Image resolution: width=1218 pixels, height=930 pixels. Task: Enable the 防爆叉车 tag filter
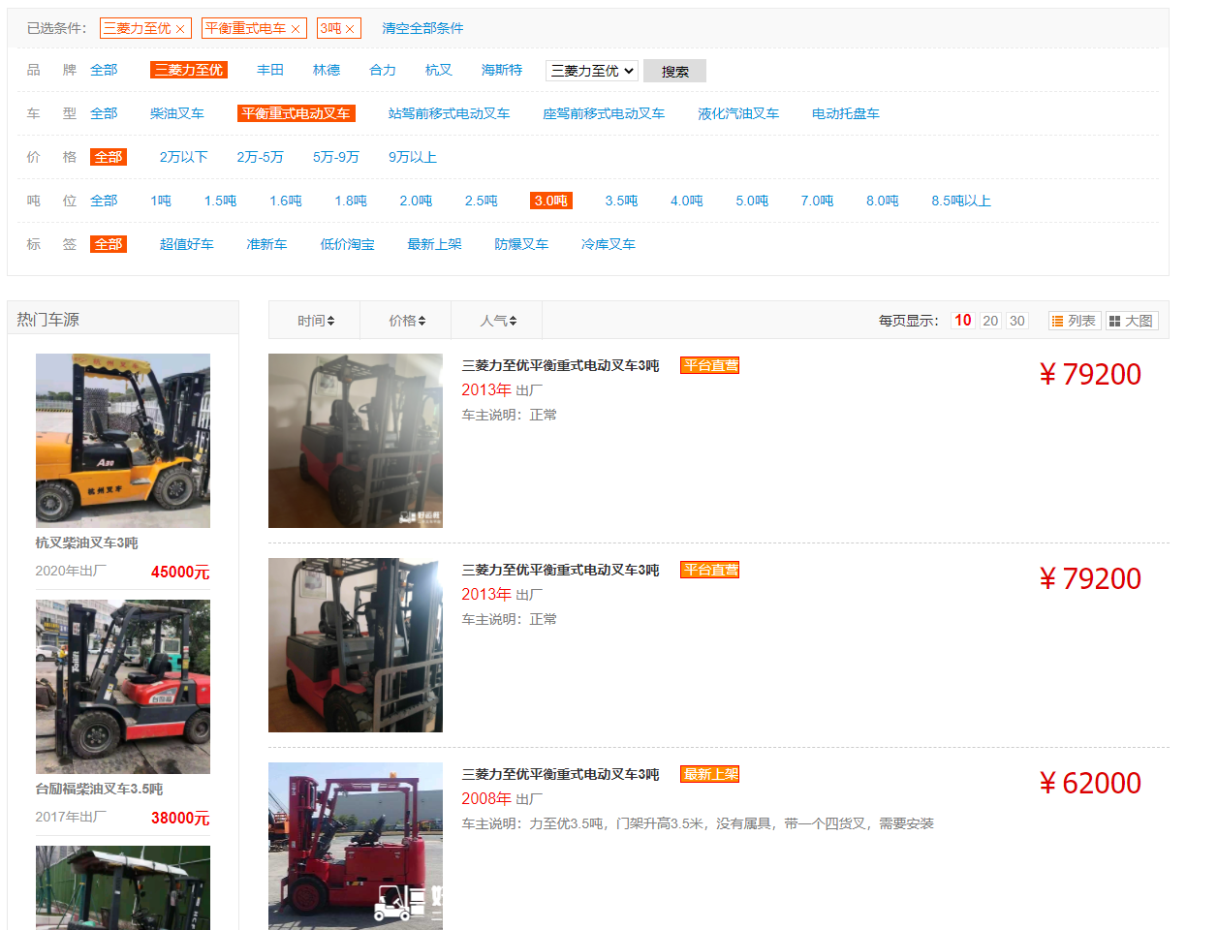[520, 244]
